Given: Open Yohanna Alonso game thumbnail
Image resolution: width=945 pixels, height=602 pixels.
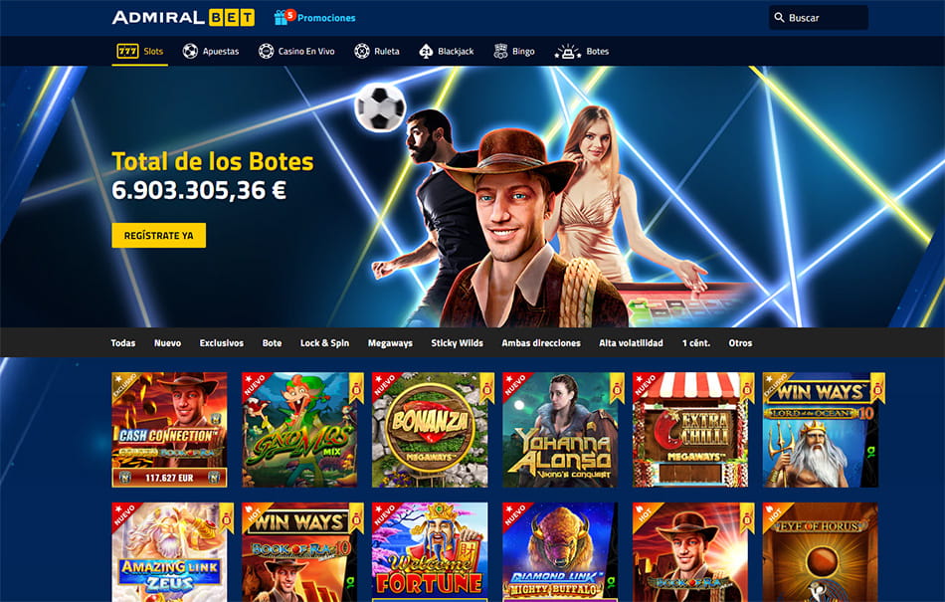Looking at the screenshot, I should (560, 430).
